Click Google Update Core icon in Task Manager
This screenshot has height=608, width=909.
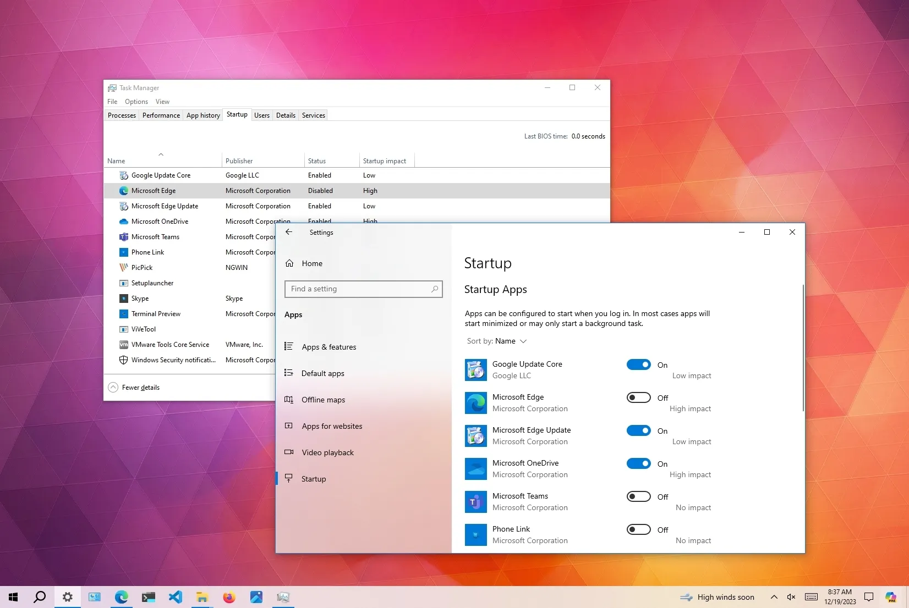pos(124,175)
